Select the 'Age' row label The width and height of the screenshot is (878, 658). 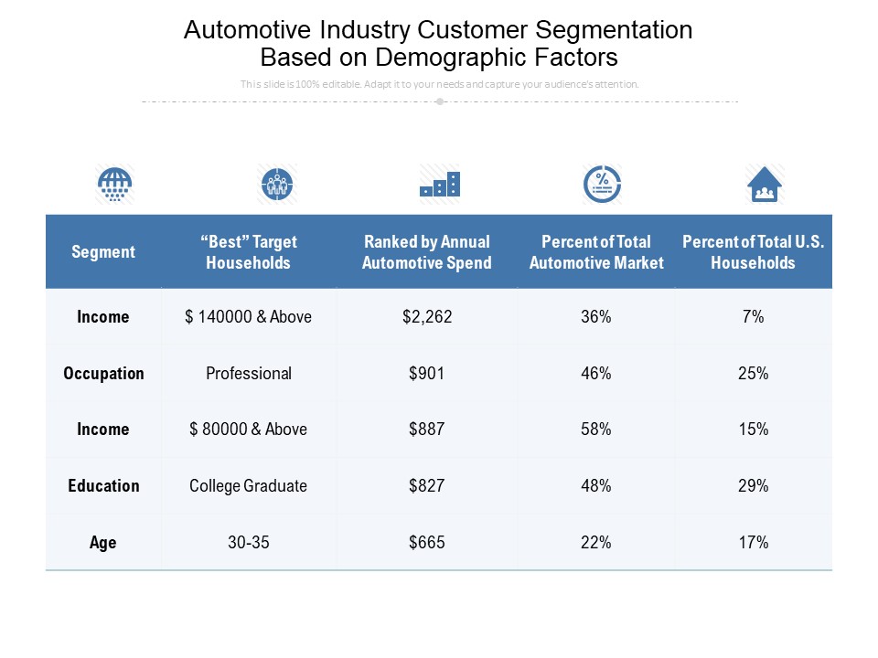click(103, 543)
